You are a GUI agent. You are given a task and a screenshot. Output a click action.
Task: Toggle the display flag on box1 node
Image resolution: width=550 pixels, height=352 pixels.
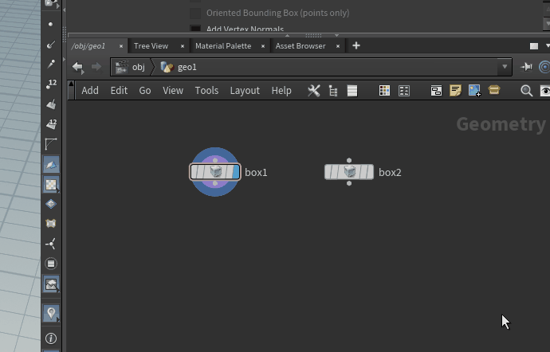click(x=234, y=172)
